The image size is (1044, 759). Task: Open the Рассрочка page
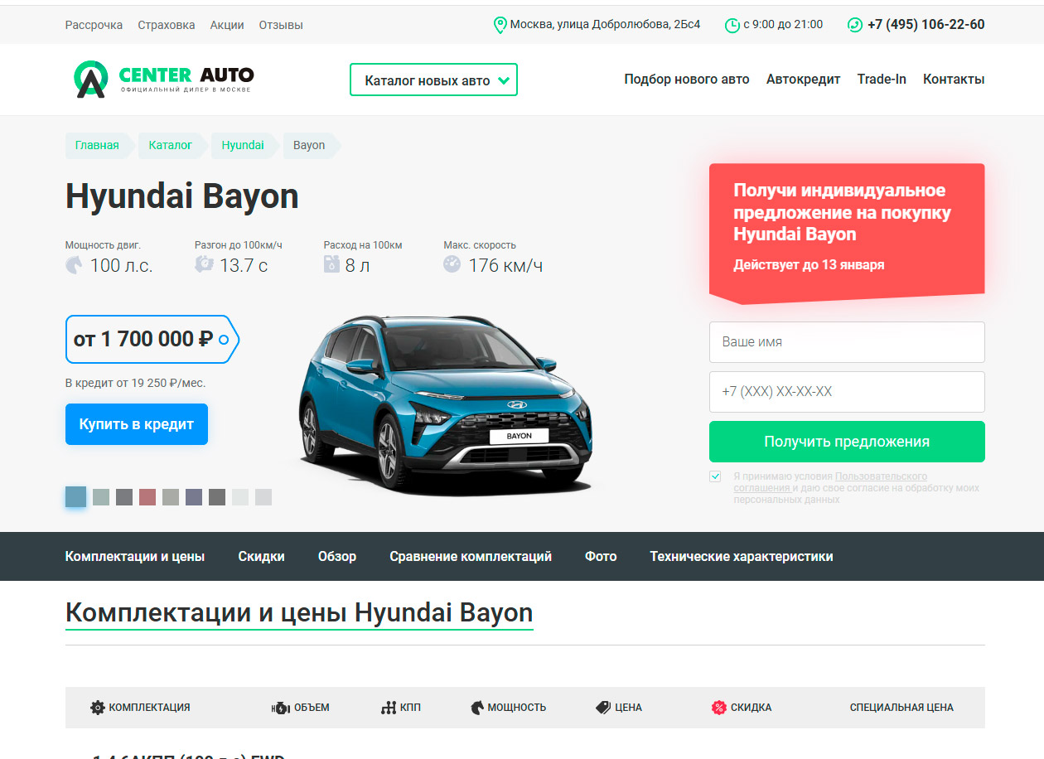tap(94, 25)
